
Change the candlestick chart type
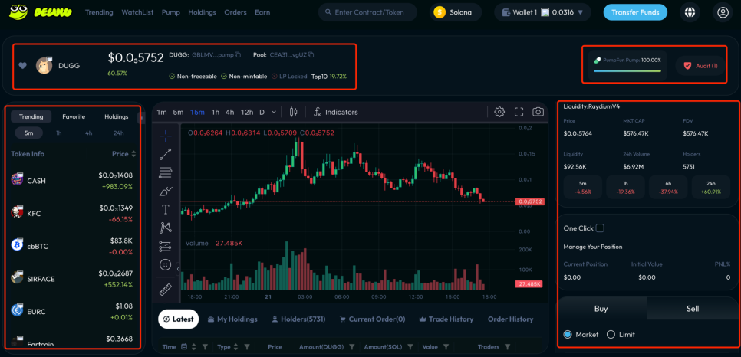click(293, 112)
